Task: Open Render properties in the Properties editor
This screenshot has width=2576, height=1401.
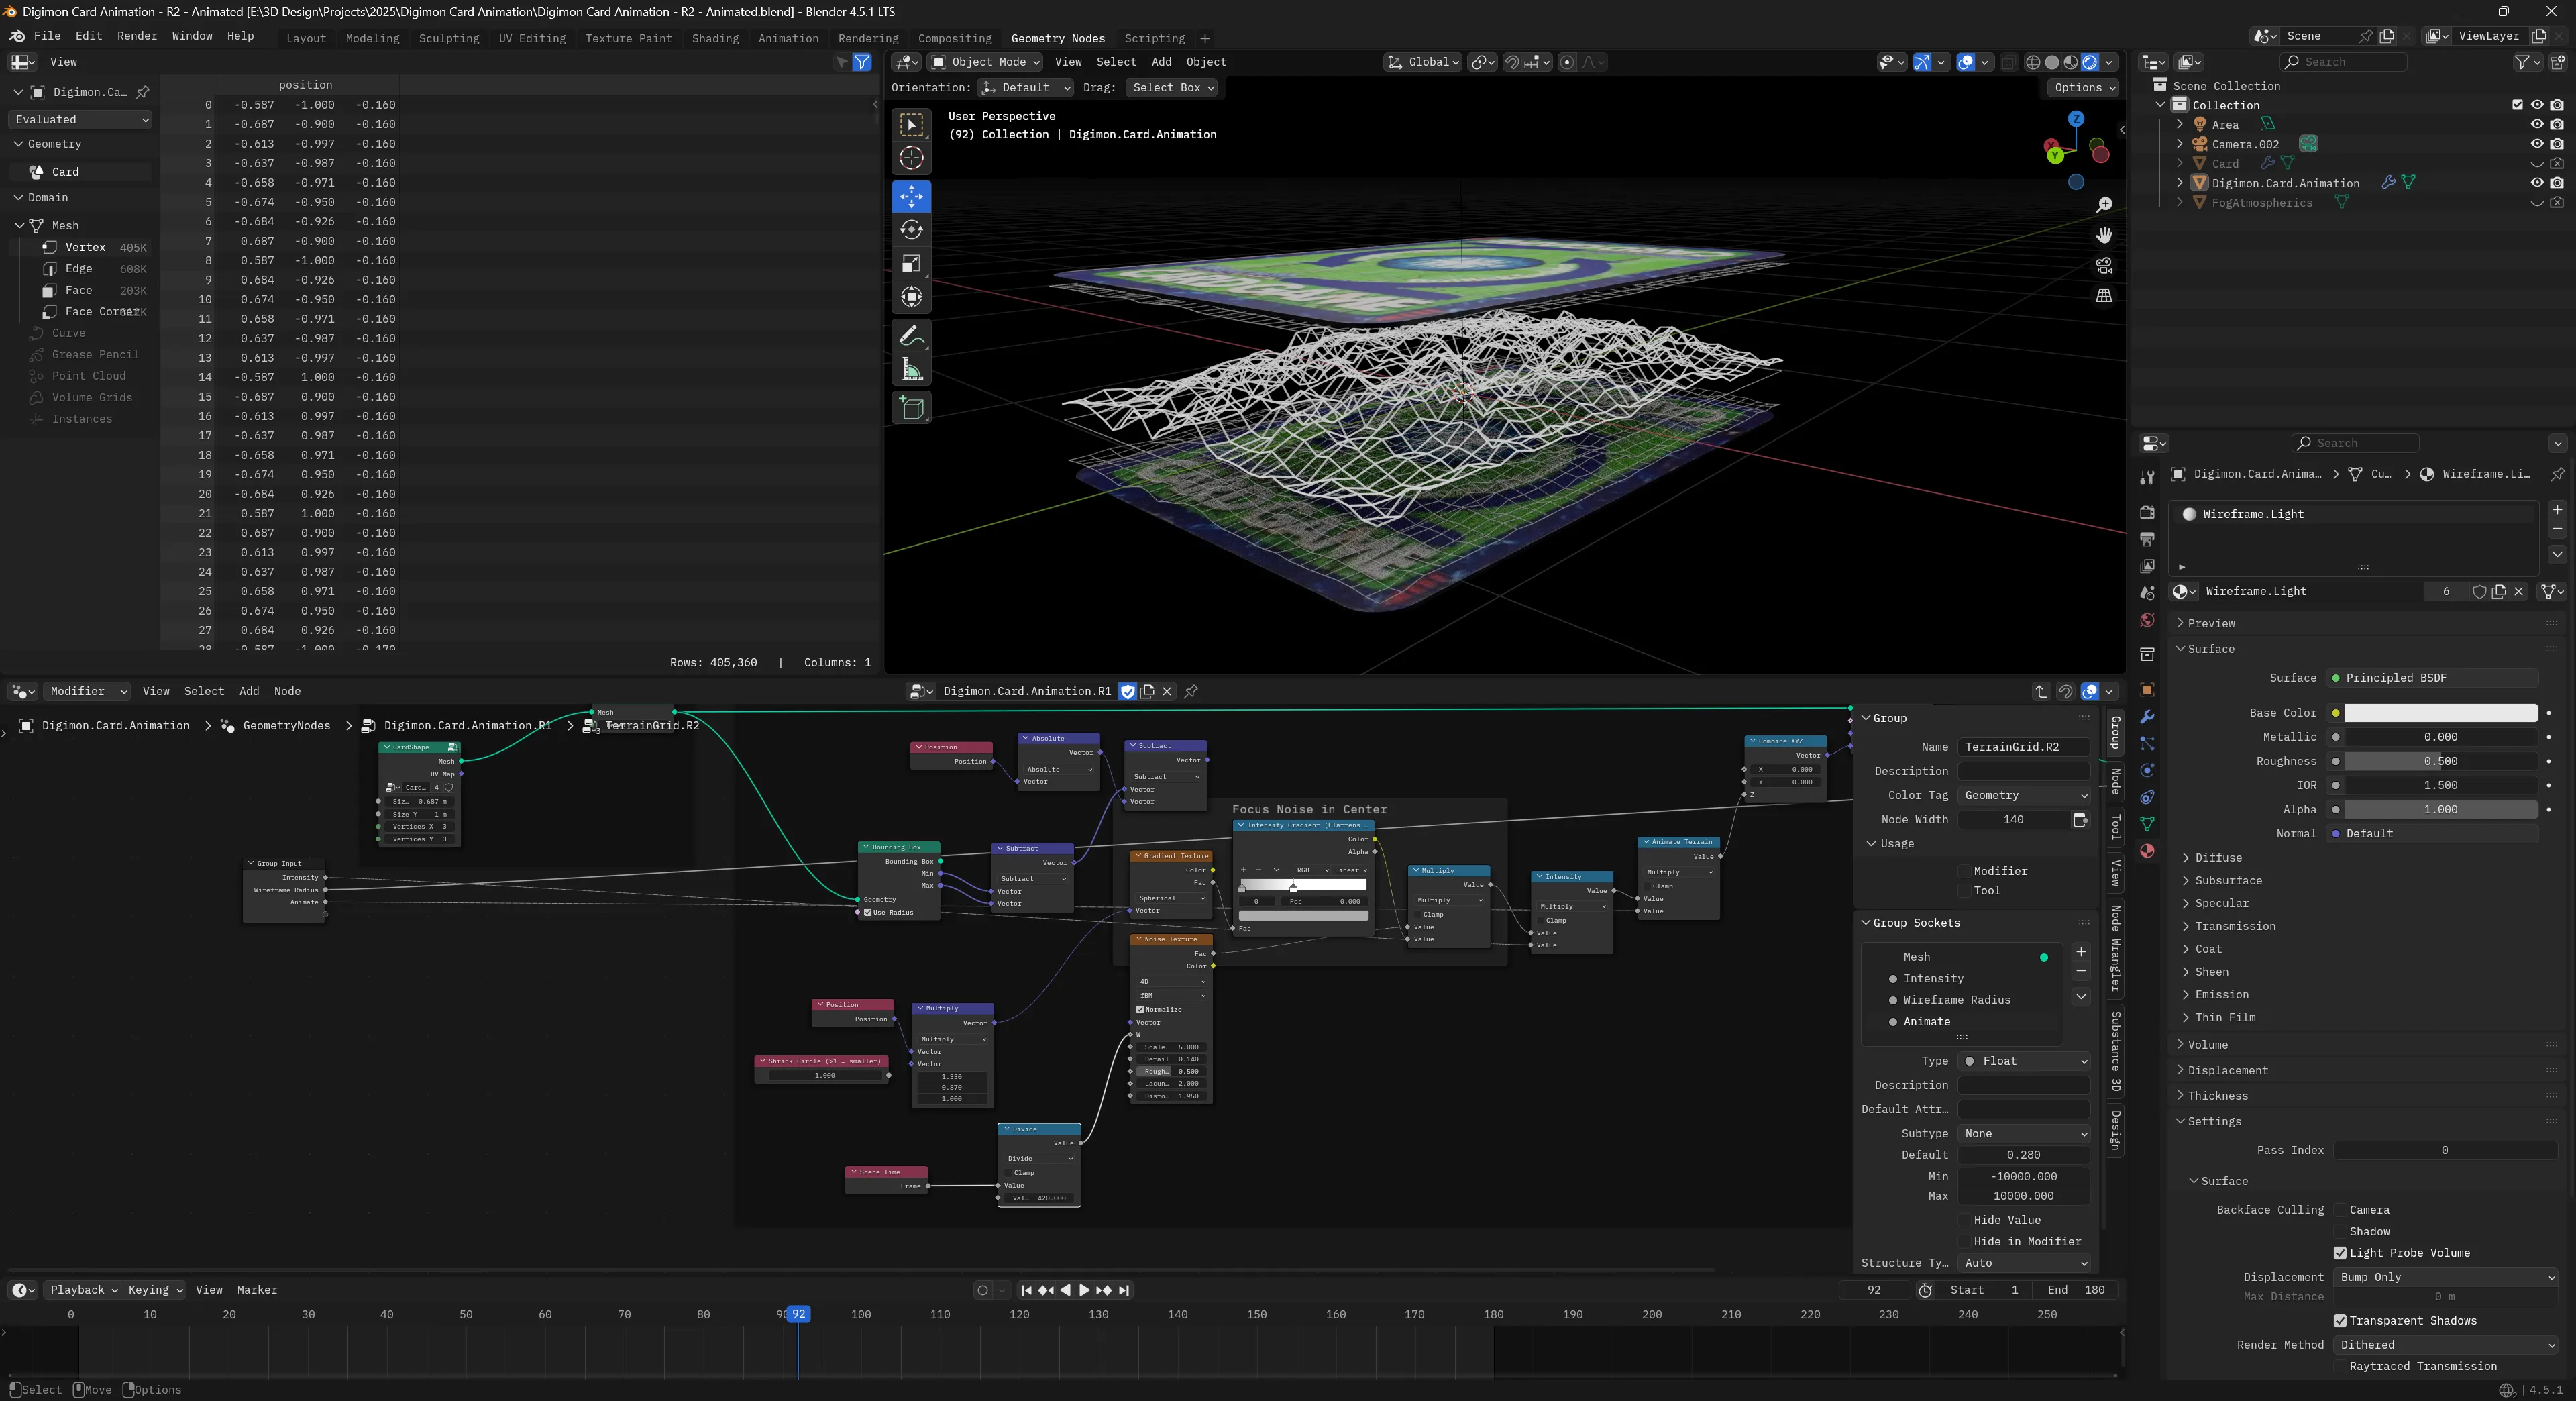Action: (x=2147, y=512)
